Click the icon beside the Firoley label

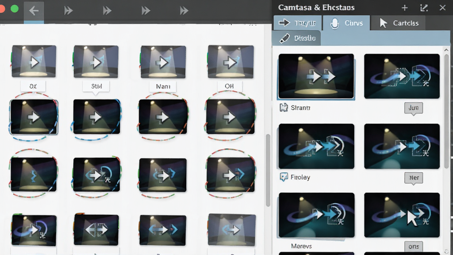[284, 177]
